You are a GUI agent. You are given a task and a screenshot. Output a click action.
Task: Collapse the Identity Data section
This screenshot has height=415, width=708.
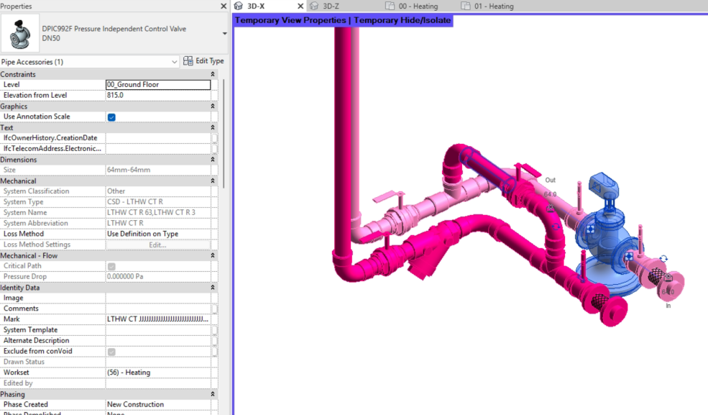[x=213, y=288]
